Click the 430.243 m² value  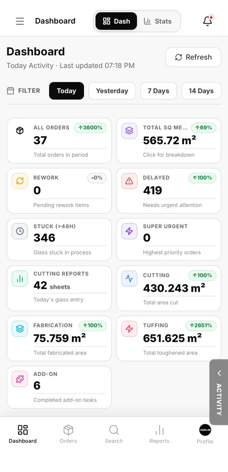(x=174, y=288)
